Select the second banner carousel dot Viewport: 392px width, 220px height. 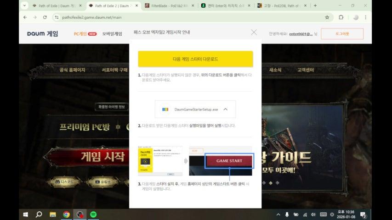pyautogui.click(x=271, y=183)
